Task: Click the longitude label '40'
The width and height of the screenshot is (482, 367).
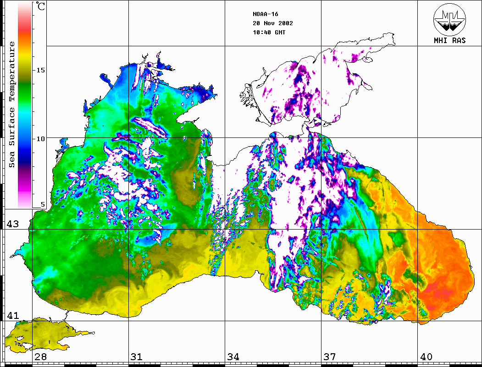Action: click(x=426, y=356)
